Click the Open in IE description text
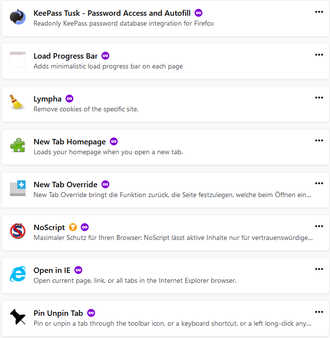Image resolution: width=330 pixels, height=338 pixels. [x=135, y=280]
